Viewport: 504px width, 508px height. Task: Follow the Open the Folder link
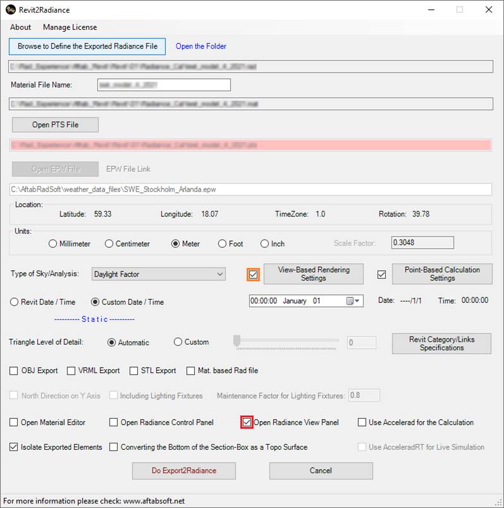(x=201, y=46)
